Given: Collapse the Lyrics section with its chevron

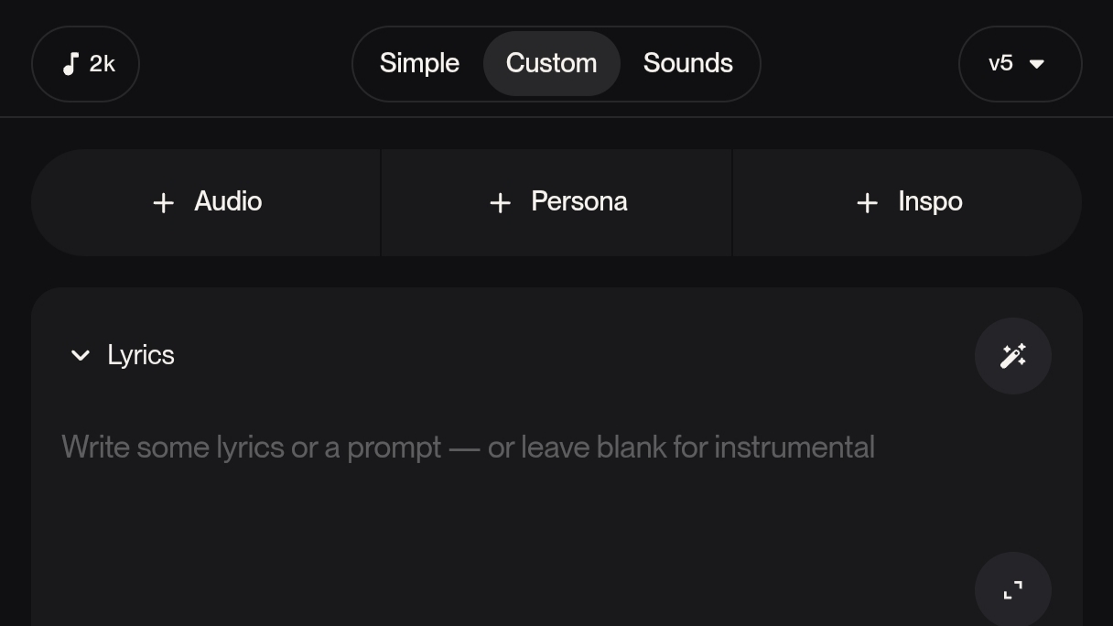Looking at the screenshot, I should 81,355.
